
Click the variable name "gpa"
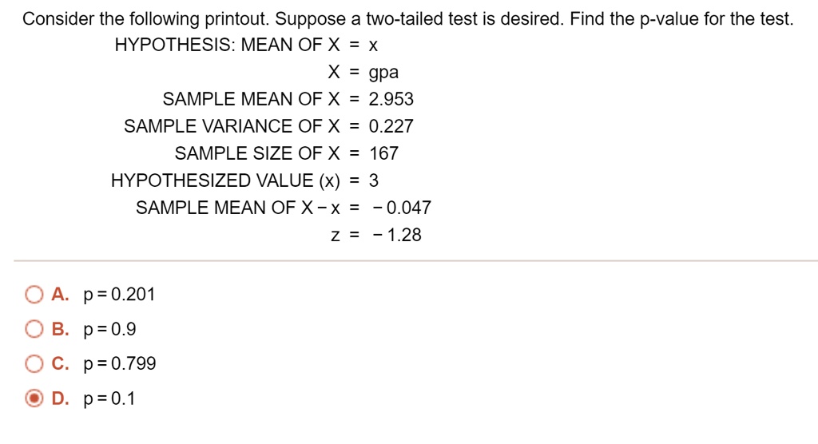[x=383, y=73]
